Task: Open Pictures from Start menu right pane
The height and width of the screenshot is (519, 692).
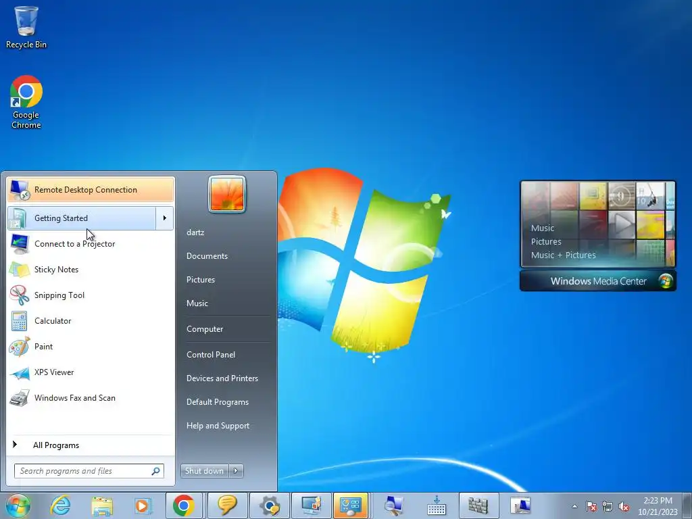Action: (x=201, y=280)
